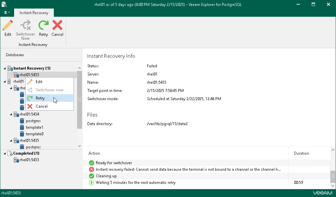Collapse the rhel01:5434 instance node
This screenshot has width=336, height=197.
click(11, 114)
